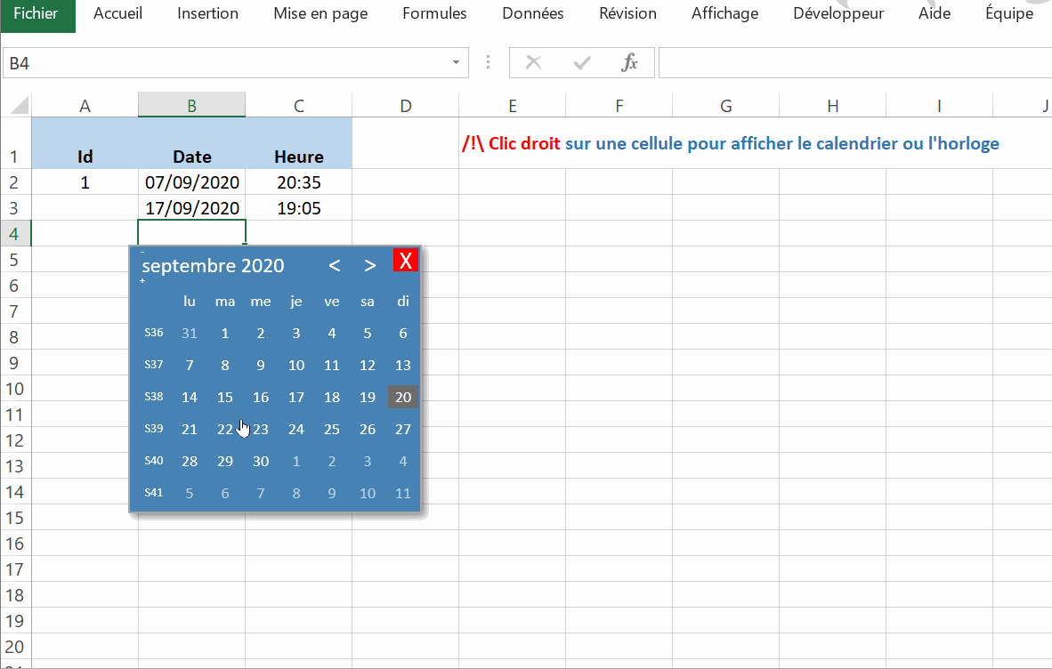
Task: Select row 8 by its header
Action: coord(15,336)
